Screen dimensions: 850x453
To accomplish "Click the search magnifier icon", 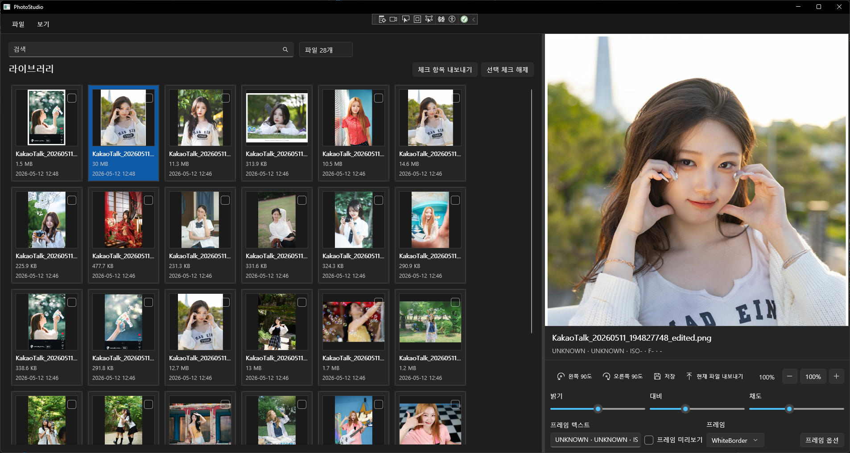I will tap(285, 49).
